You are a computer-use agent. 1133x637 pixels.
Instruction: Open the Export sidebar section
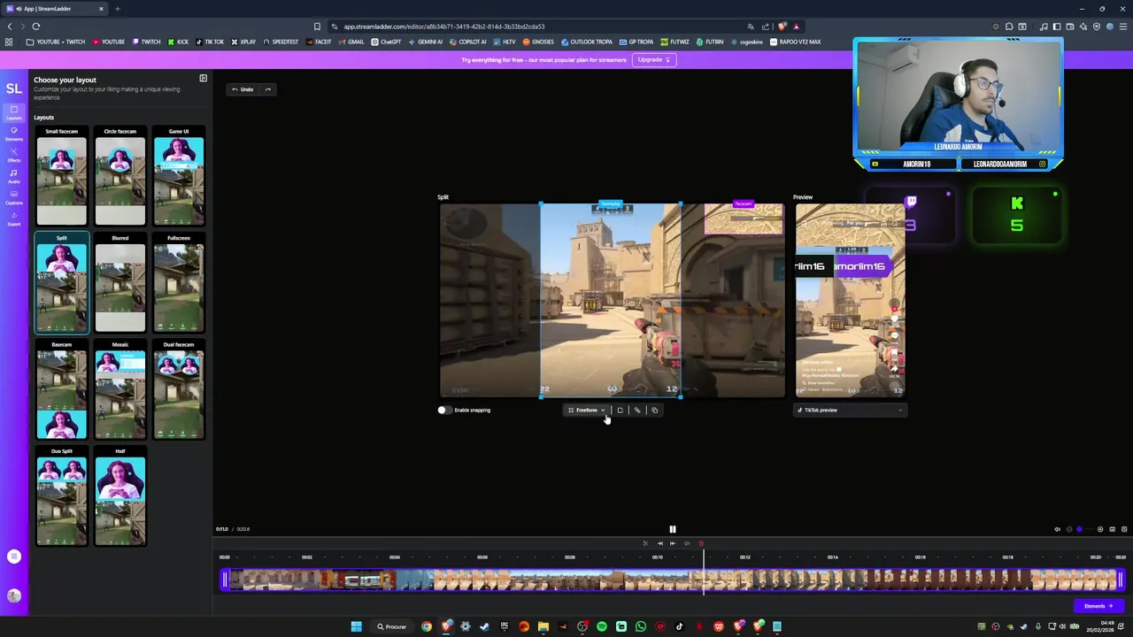14,219
